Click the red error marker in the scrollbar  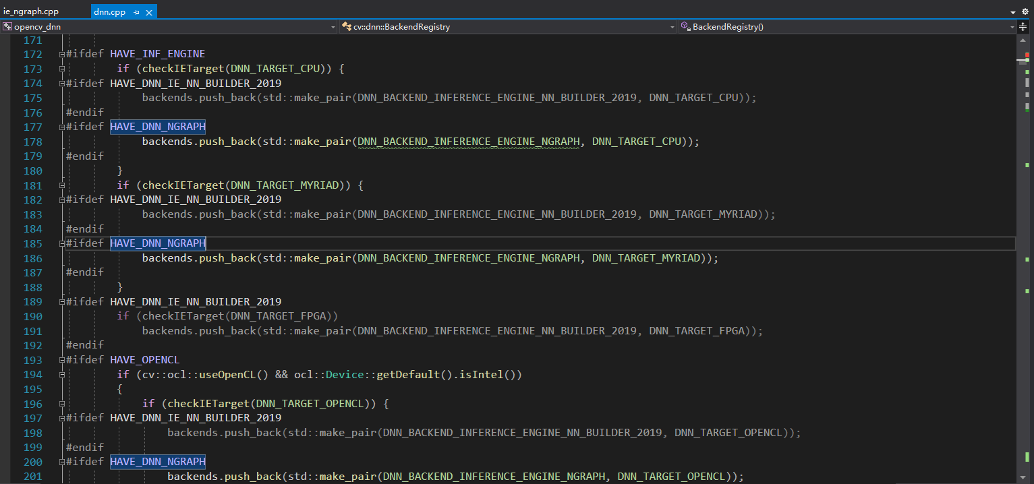pyautogui.click(x=1027, y=55)
